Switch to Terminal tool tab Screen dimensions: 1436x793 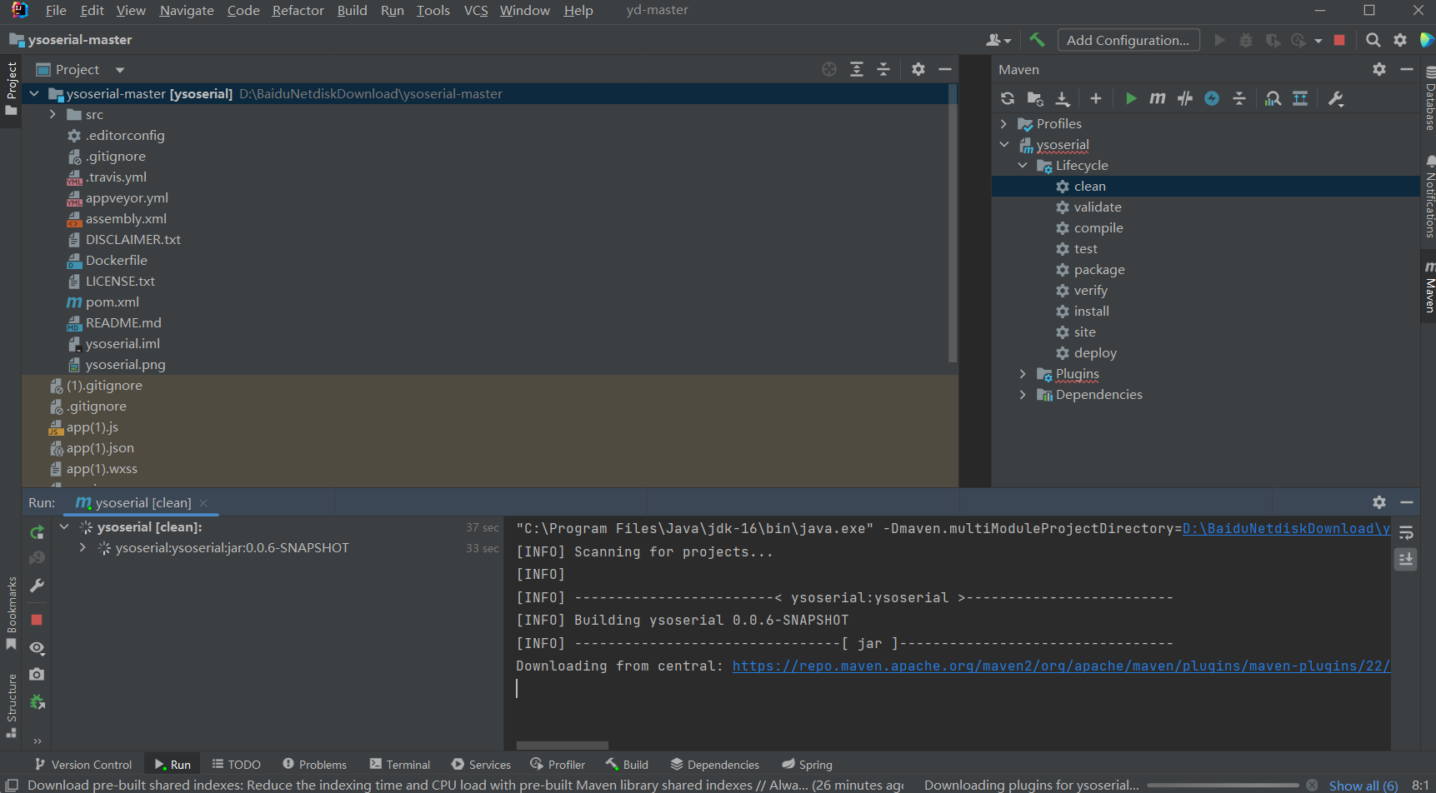pyautogui.click(x=400, y=764)
